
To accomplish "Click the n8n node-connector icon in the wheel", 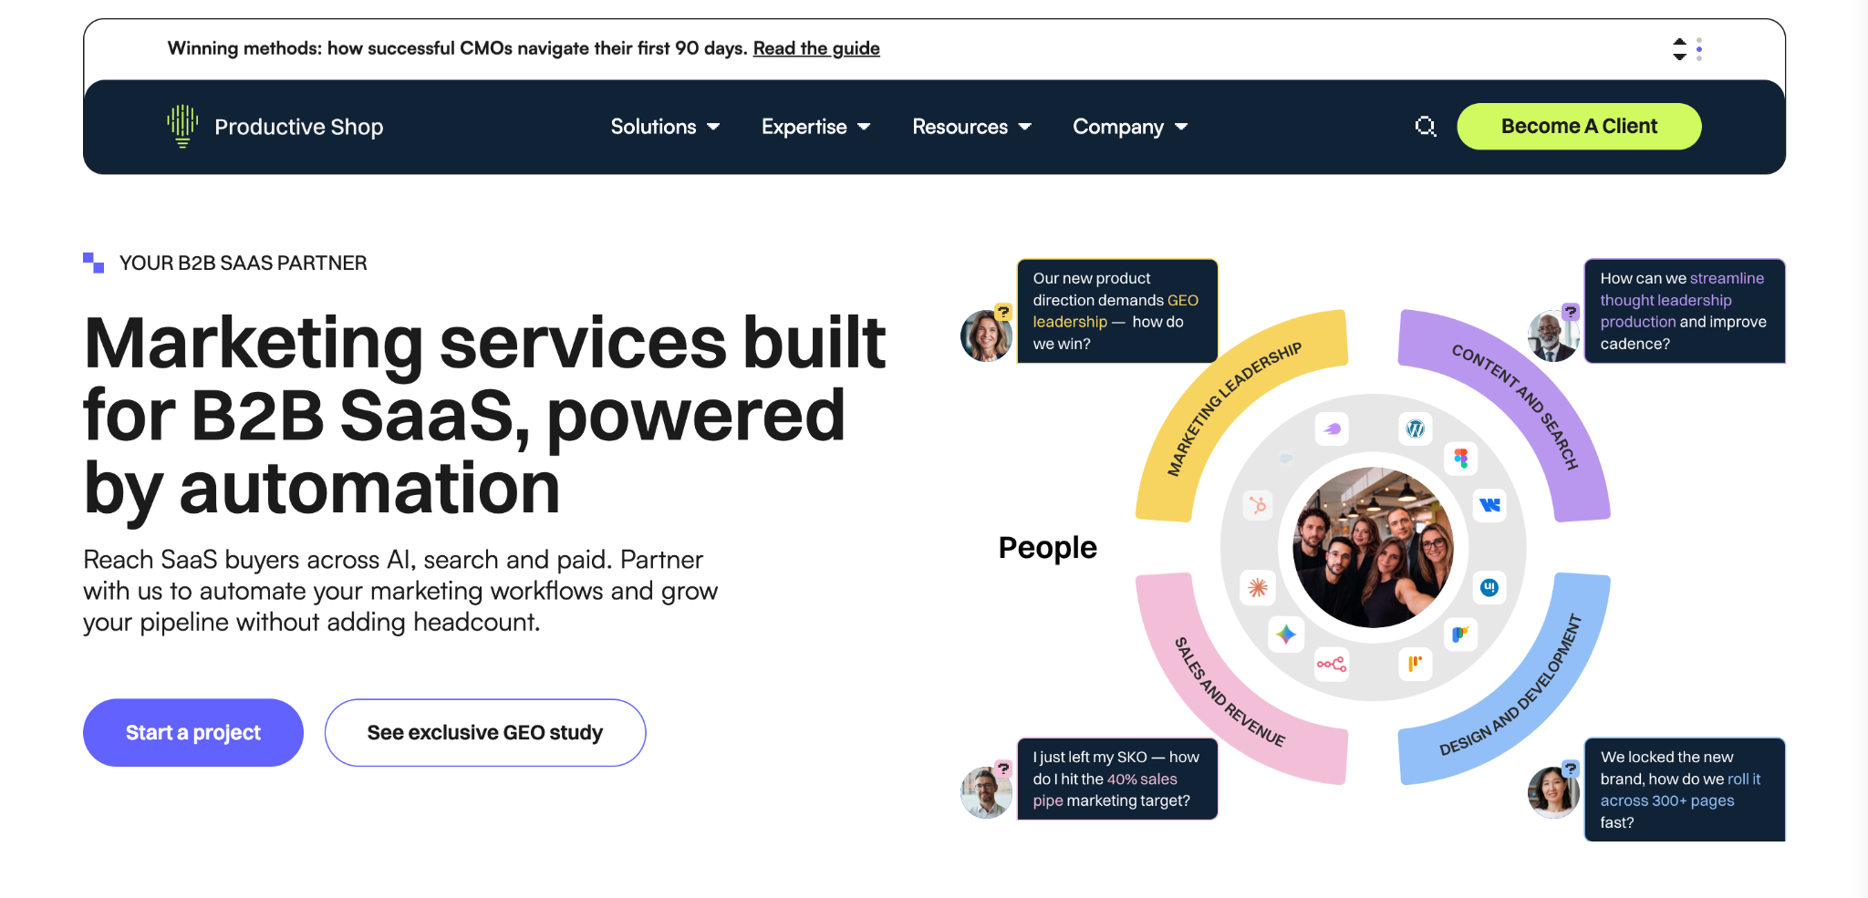I will pos(1332,664).
